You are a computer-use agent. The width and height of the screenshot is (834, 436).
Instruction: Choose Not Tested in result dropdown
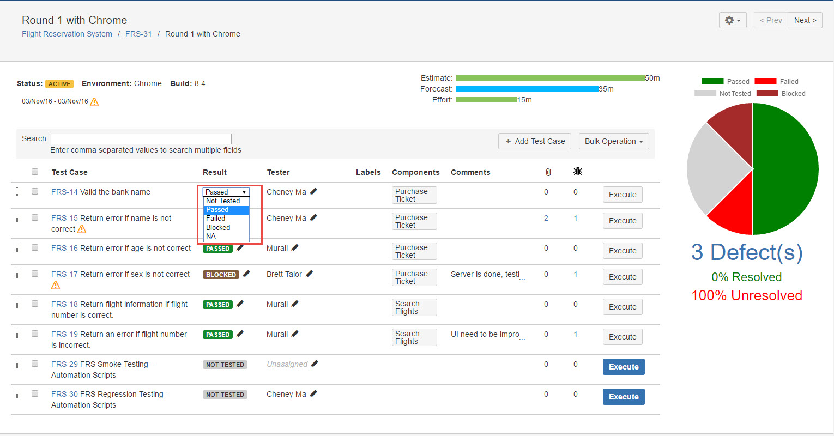[x=226, y=201]
